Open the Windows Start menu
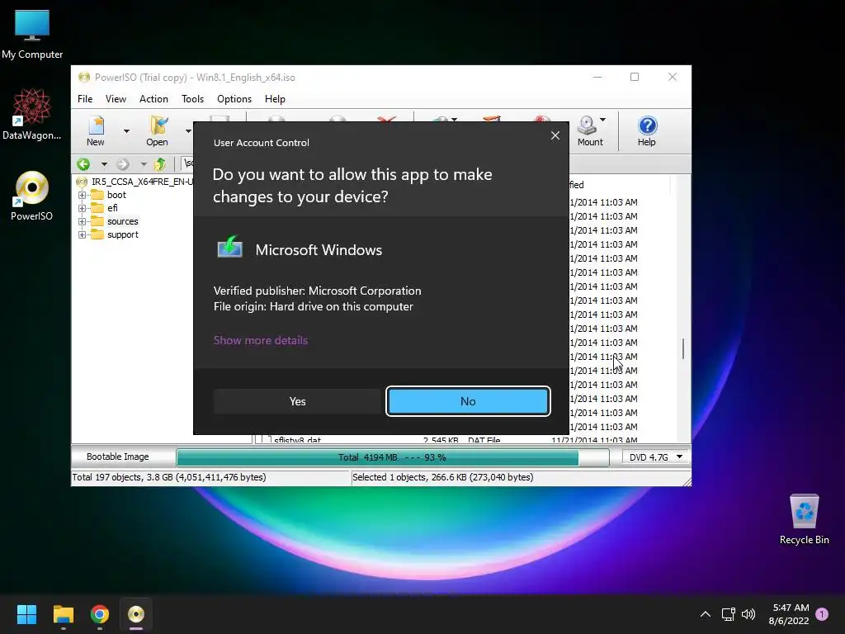The width and height of the screenshot is (845, 634). [x=26, y=614]
